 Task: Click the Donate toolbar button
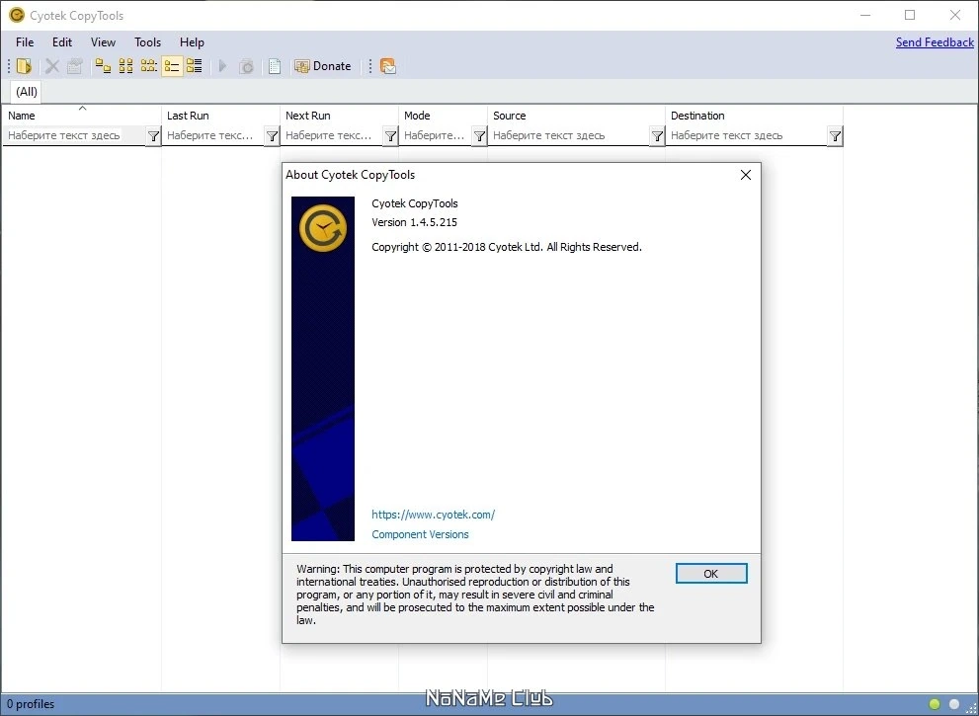[323, 66]
